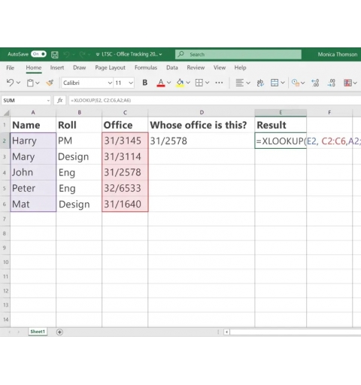Expand the alignment dropdown arrow
This screenshot has width=361, height=385.
point(248,83)
